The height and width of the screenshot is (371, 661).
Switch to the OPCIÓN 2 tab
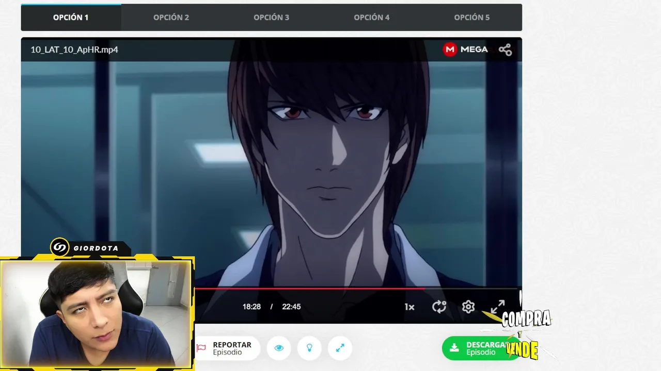(x=171, y=18)
